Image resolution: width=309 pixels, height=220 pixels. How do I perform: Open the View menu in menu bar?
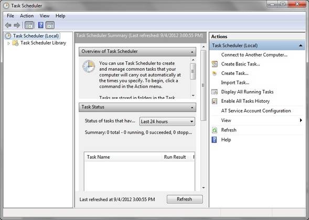point(45,16)
